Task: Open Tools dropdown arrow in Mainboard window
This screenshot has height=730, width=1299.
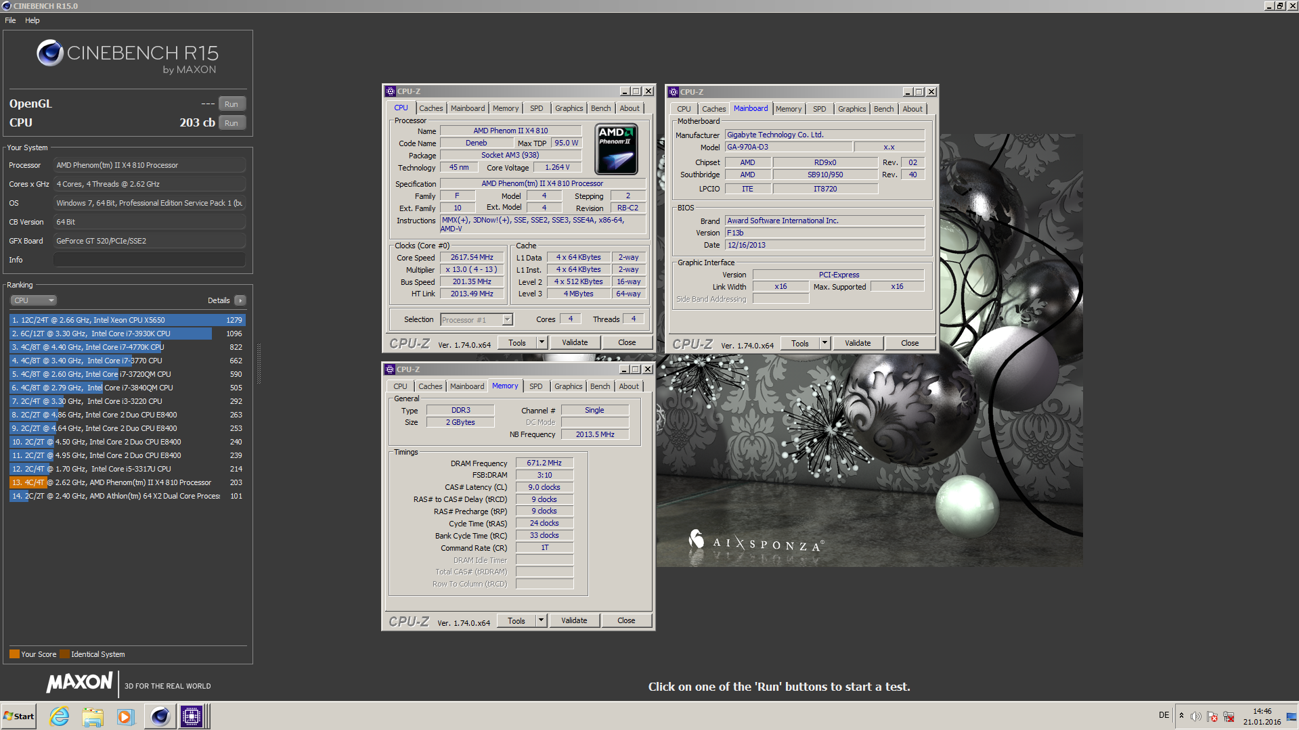Action: tap(824, 344)
